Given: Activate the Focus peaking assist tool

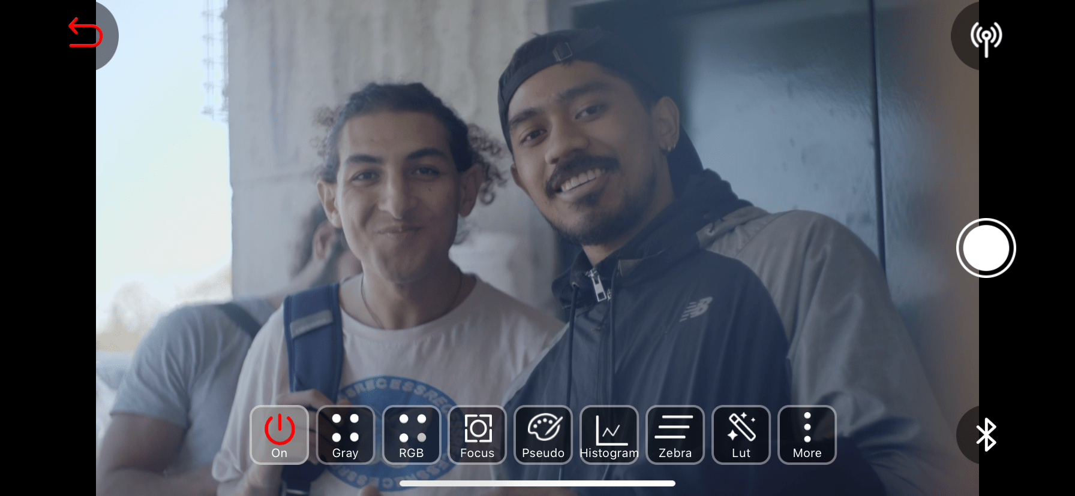Looking at the screenshot, I should 478,435.
